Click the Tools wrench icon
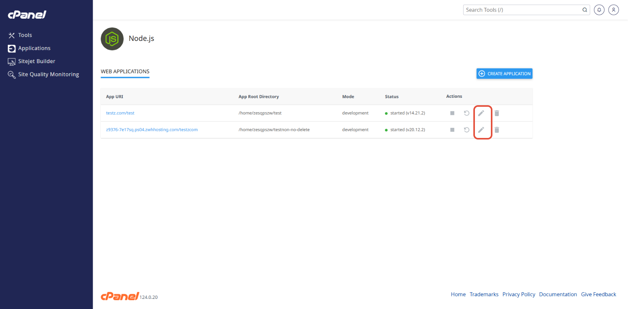Viewport: 628px width, 309px height. point(12,35)
